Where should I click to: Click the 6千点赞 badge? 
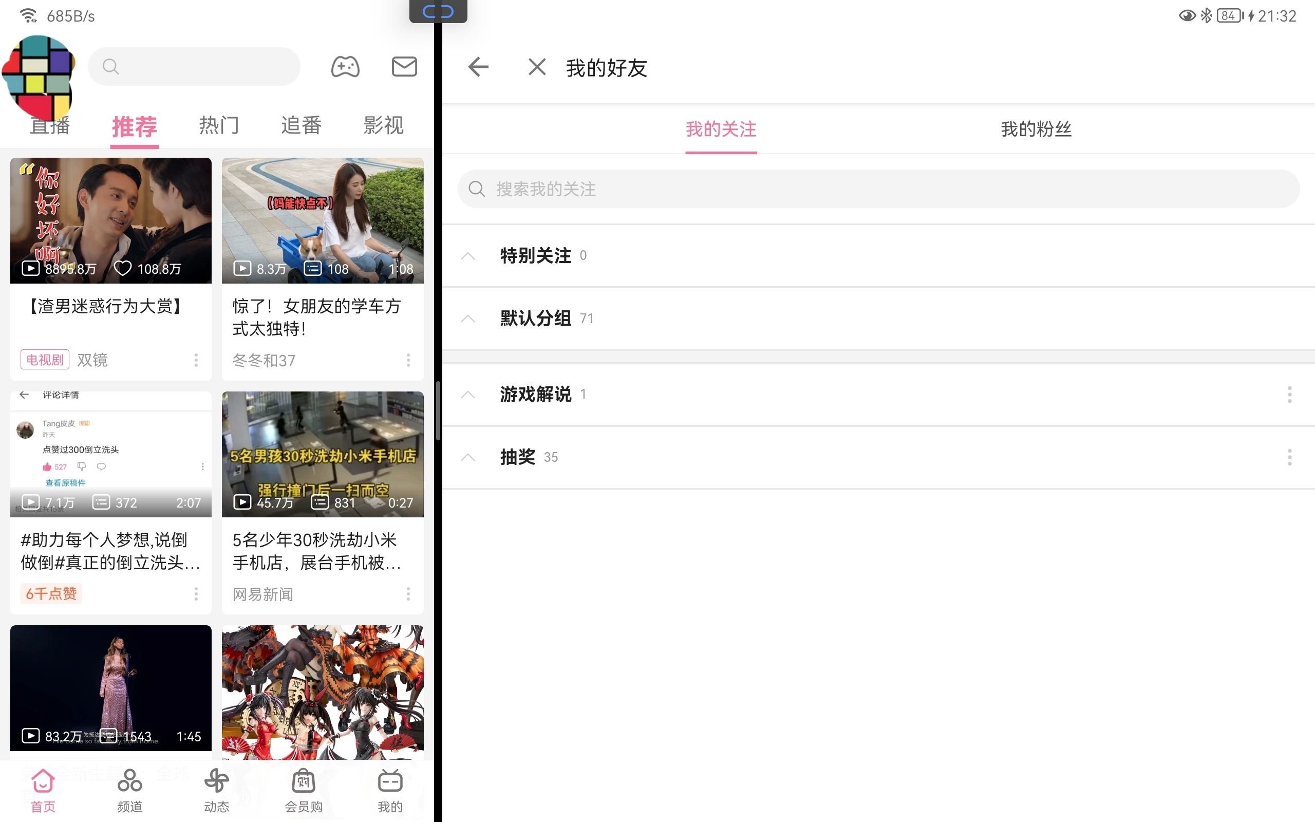(x=51, y=594)
